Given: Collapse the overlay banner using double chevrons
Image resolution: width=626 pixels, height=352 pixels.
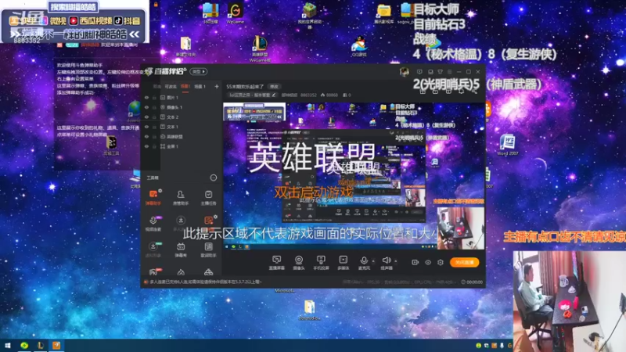Looking at the screenshot, I should tap(135, 34).
